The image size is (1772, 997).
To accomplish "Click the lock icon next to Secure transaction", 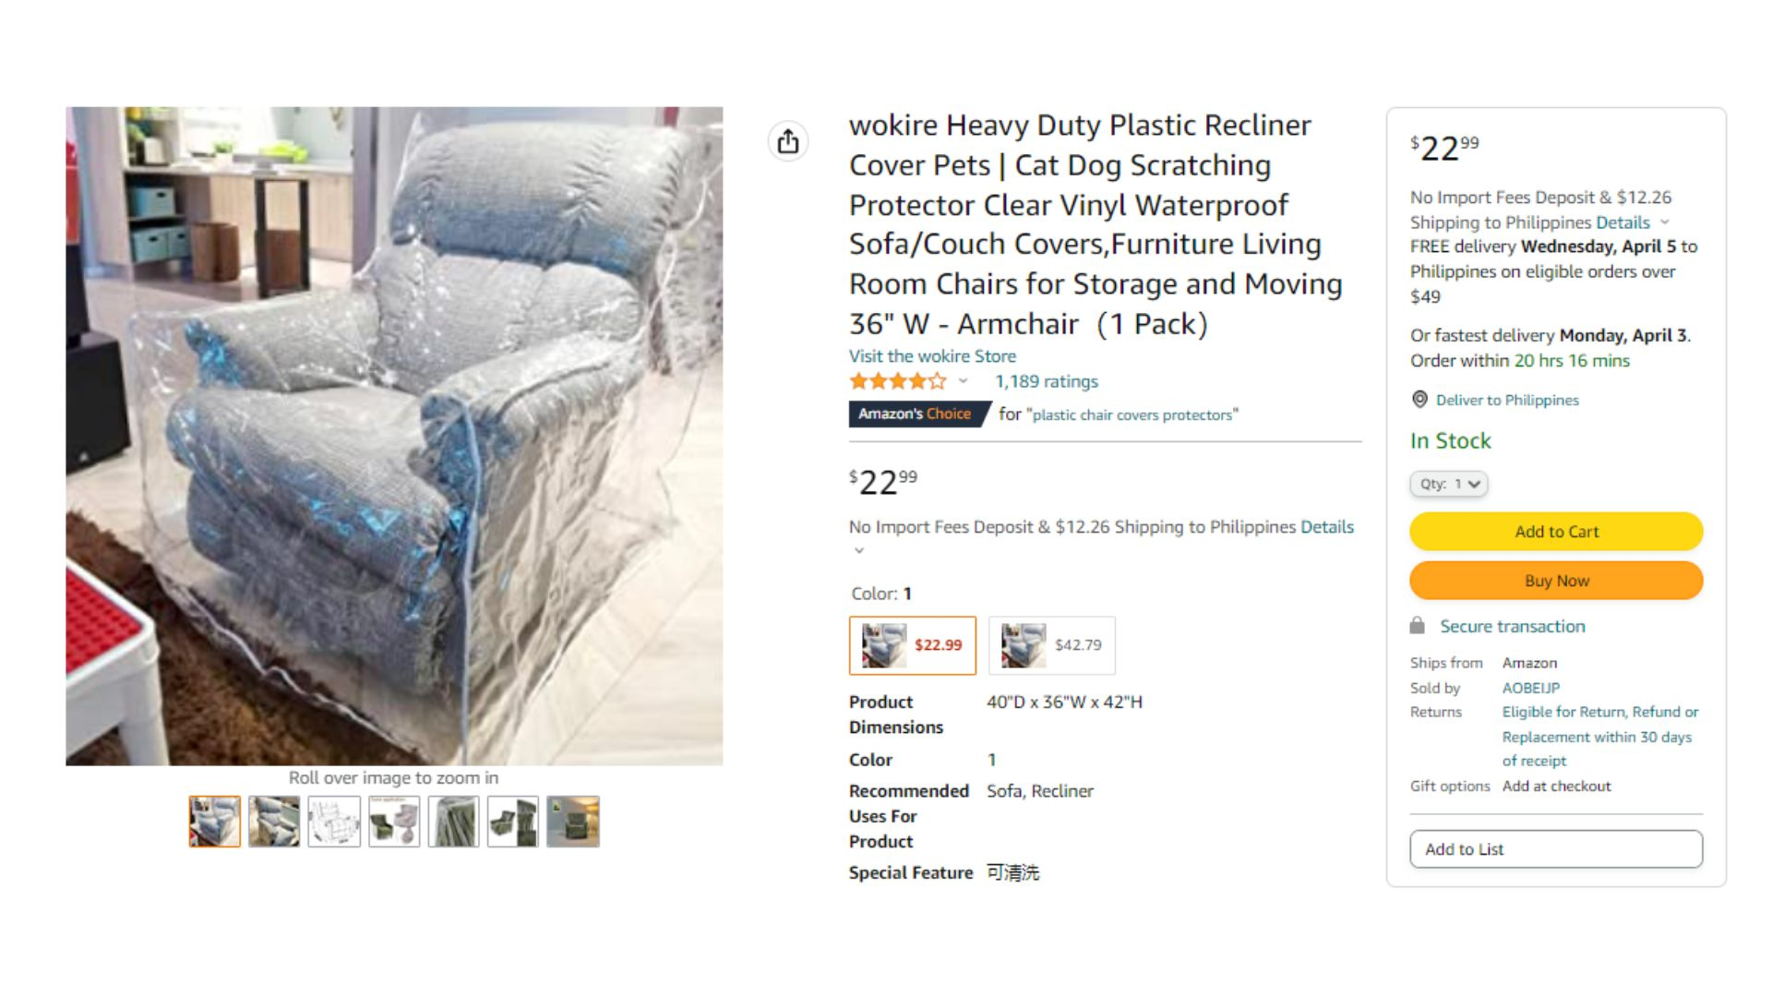I will [x=1417, y=626].
